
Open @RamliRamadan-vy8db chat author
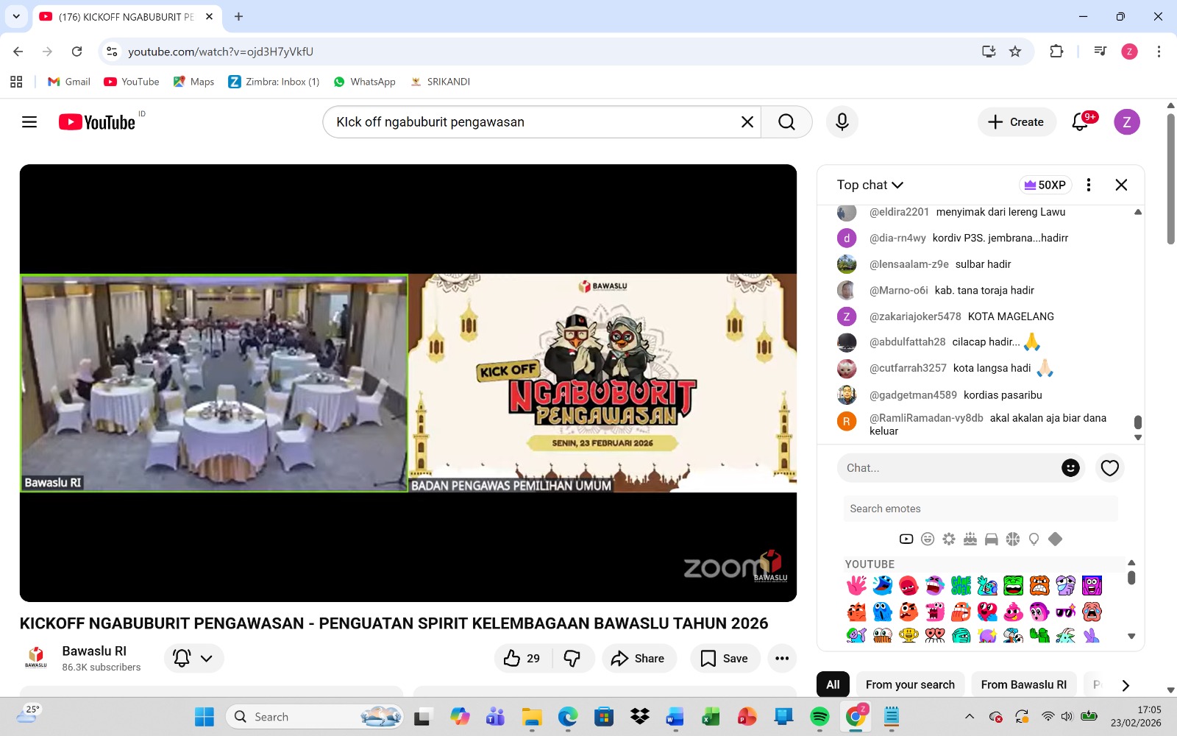(x=926, y=418)
